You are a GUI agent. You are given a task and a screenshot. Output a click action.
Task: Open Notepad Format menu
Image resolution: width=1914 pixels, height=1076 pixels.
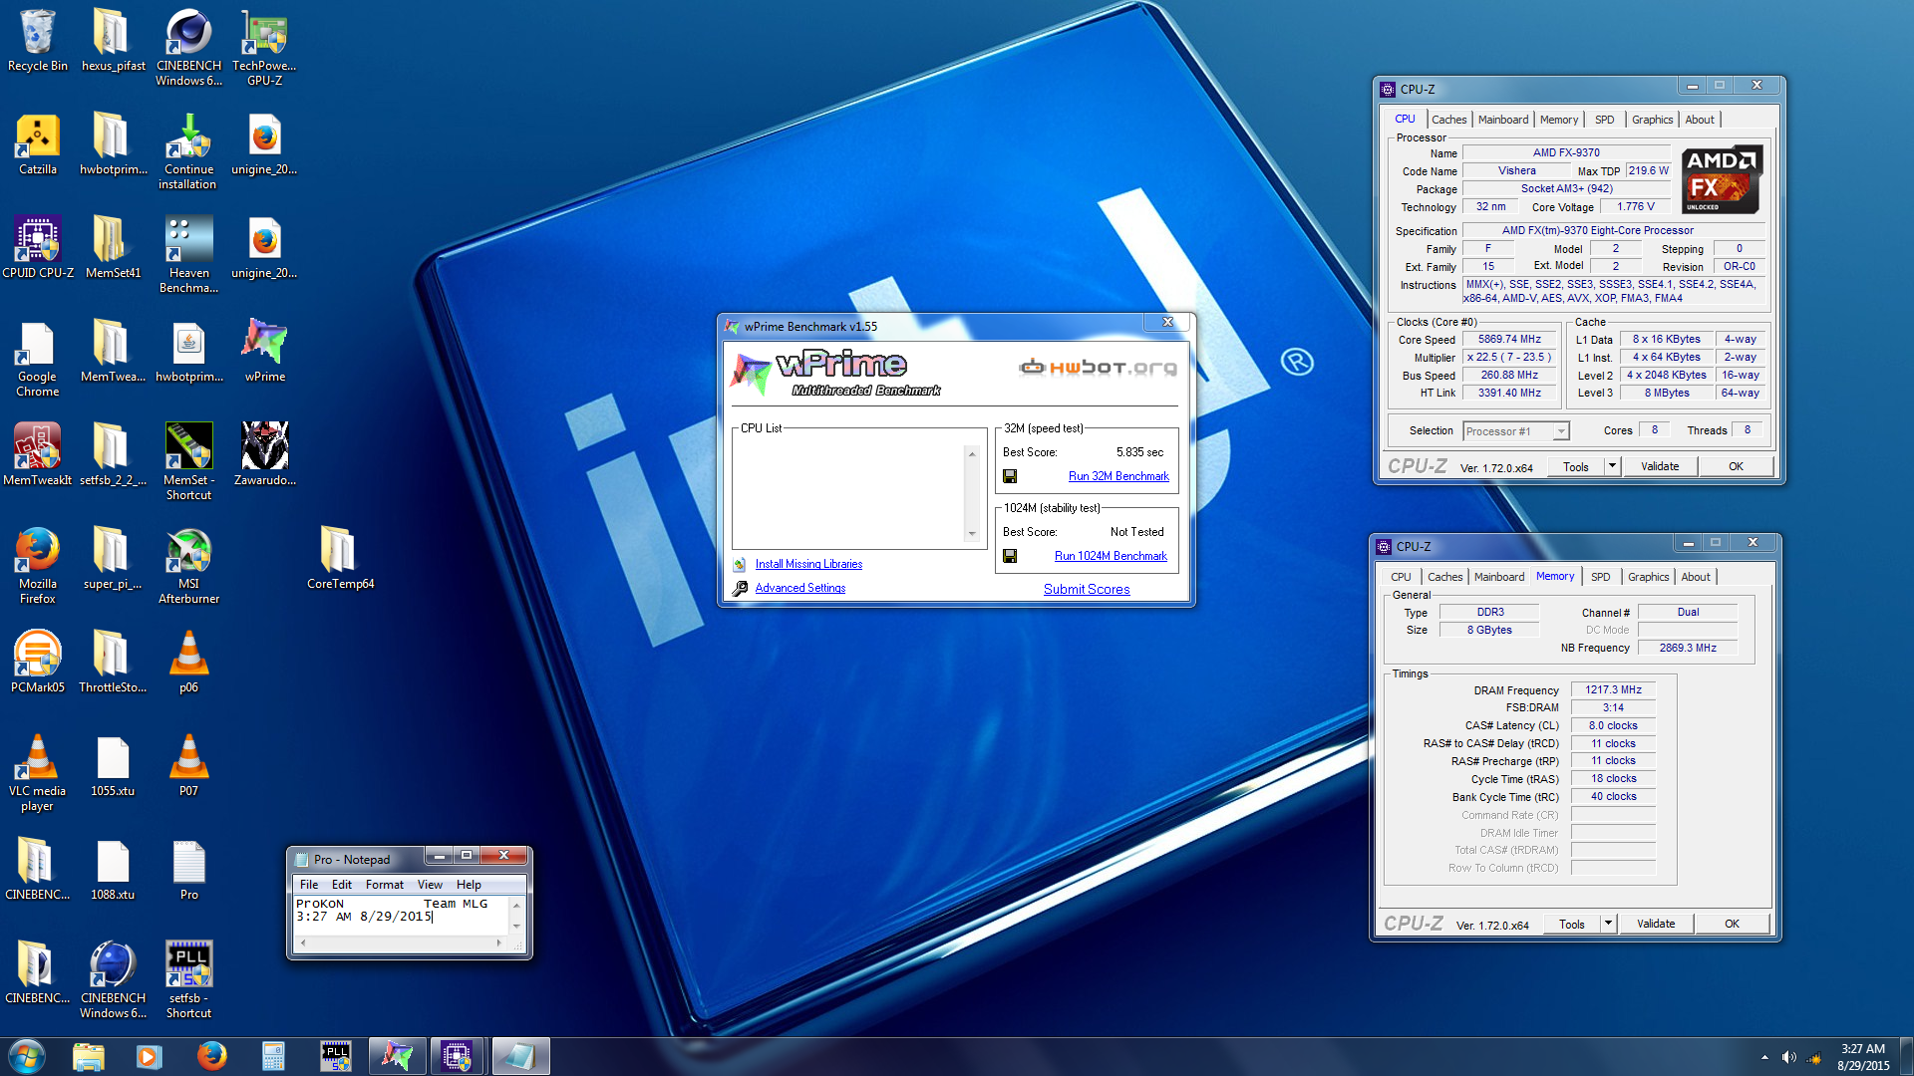385,885
